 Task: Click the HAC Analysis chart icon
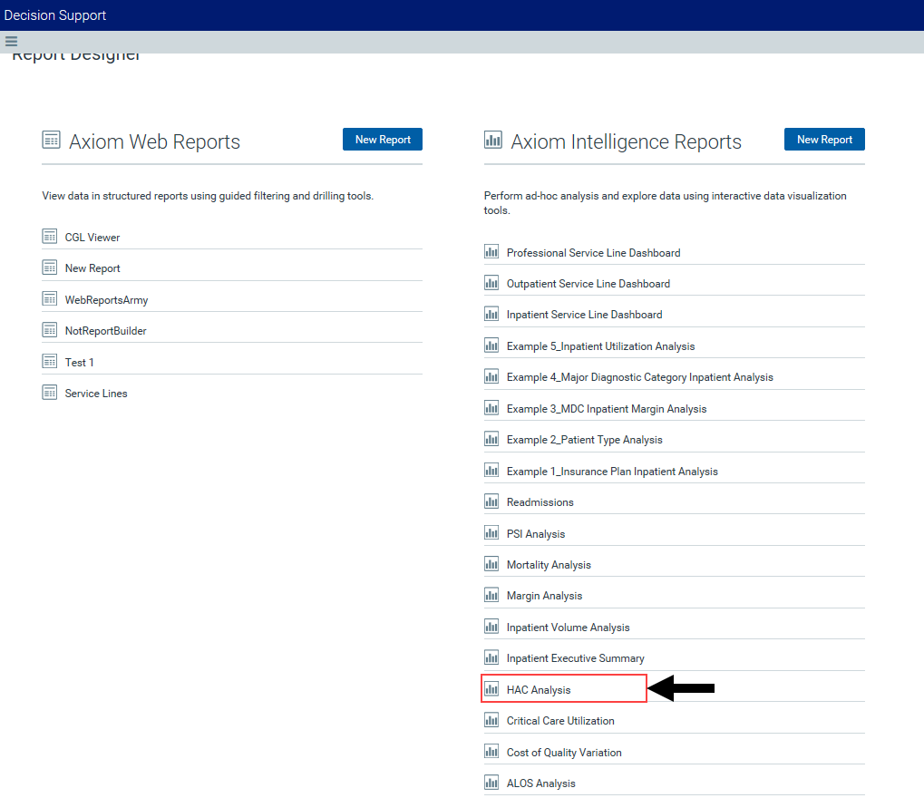point(491,689)
